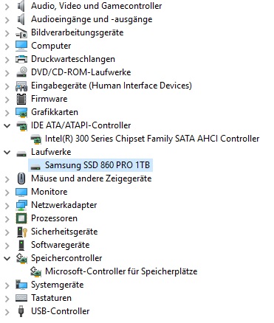Select Microsoft-Controller für Speicherplätze text
This screenshot has height=323, width=274.
[121, 271]
